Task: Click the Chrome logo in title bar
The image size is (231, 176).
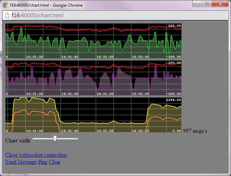Action: [5, 5]
